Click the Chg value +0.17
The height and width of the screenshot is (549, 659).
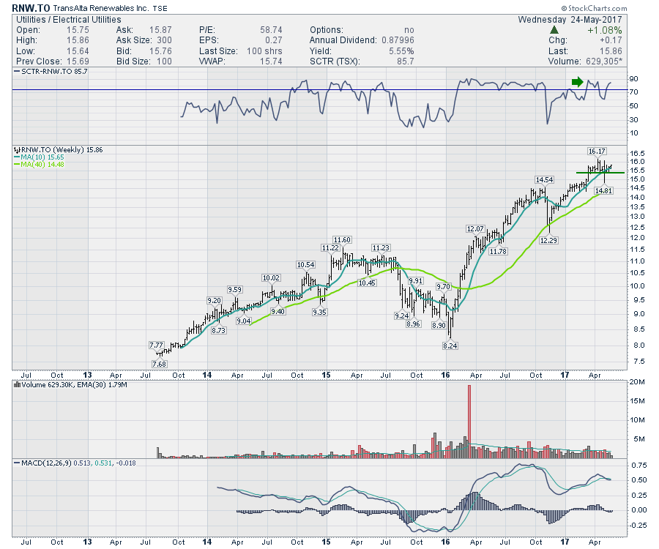(x=611, y=40)
